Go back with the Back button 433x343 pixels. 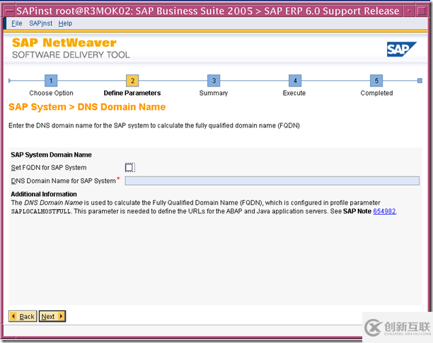pyautogui.click(x=23, y=316)
